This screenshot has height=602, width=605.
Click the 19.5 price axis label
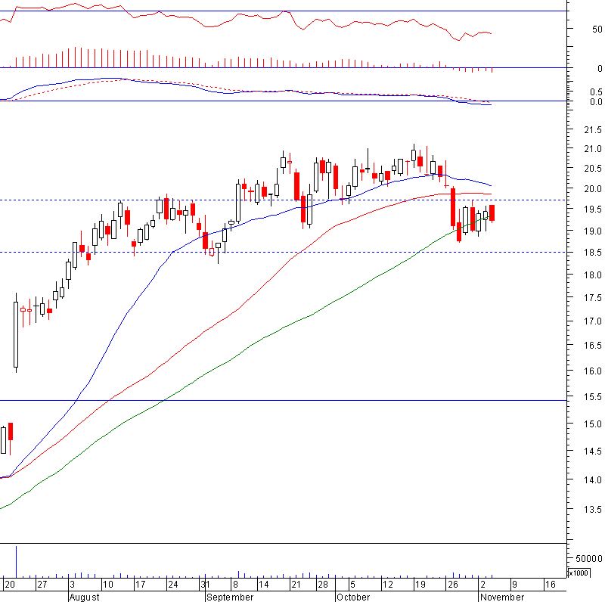pos(593,209)
